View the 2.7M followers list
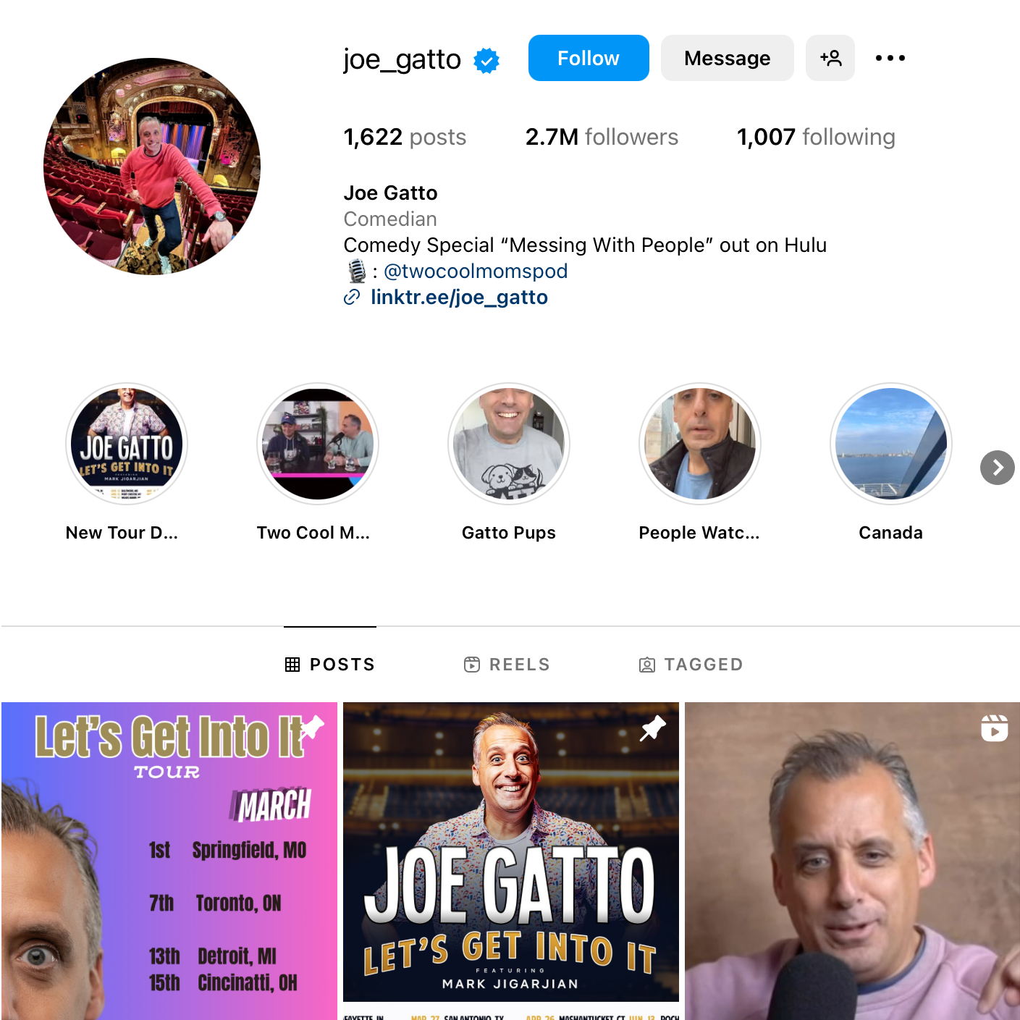This screenshot has height=1020, width=1020. coord(602,137)
